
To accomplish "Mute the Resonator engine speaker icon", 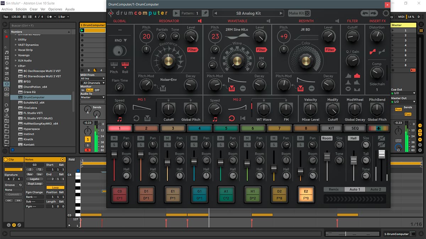I will click(200, 21).
